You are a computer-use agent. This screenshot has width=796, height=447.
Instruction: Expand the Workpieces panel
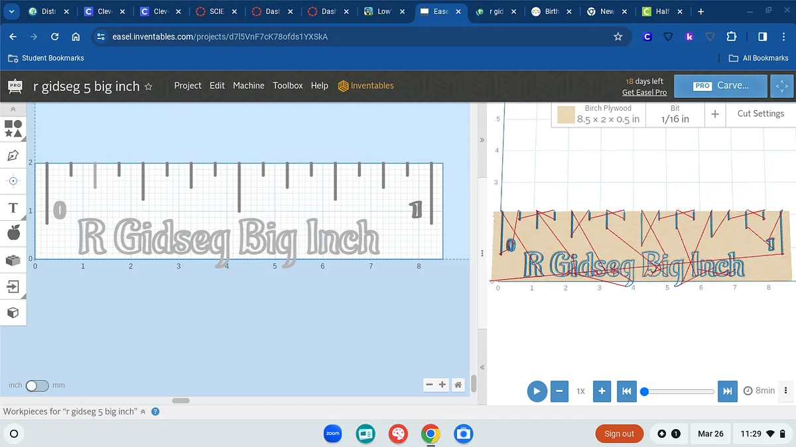[143, 411]
